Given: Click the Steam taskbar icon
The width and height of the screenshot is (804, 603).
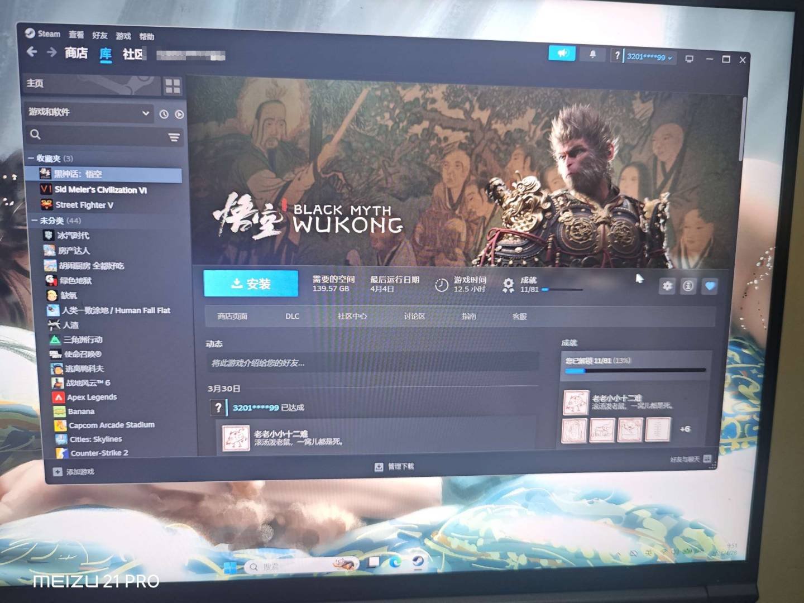Looking at the screenshot, I should coord(418,561).
